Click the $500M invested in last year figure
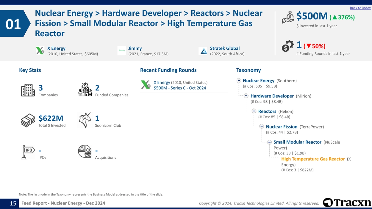This screenshot has height=209, width=372. coord(312,16)
